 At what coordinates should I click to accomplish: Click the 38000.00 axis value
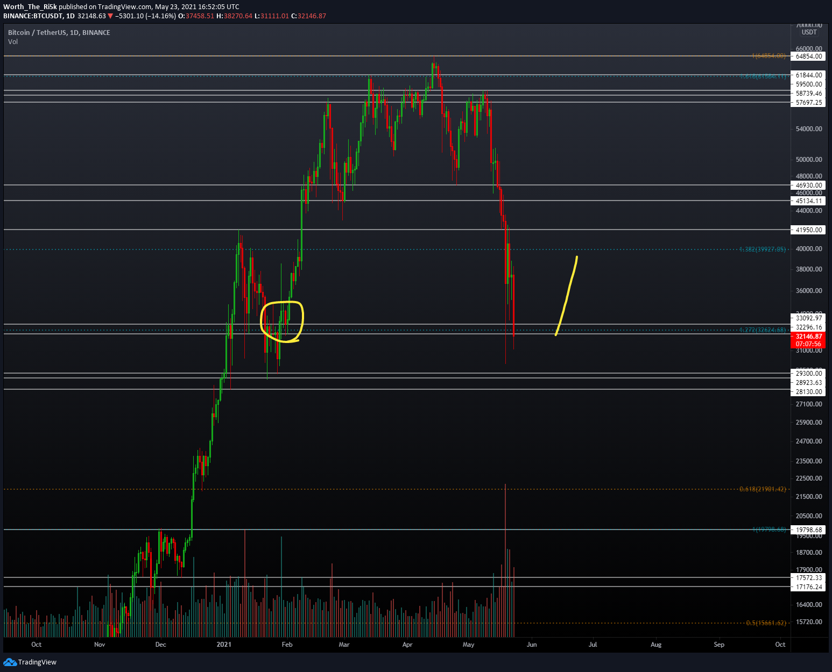[x=809, y=269]
